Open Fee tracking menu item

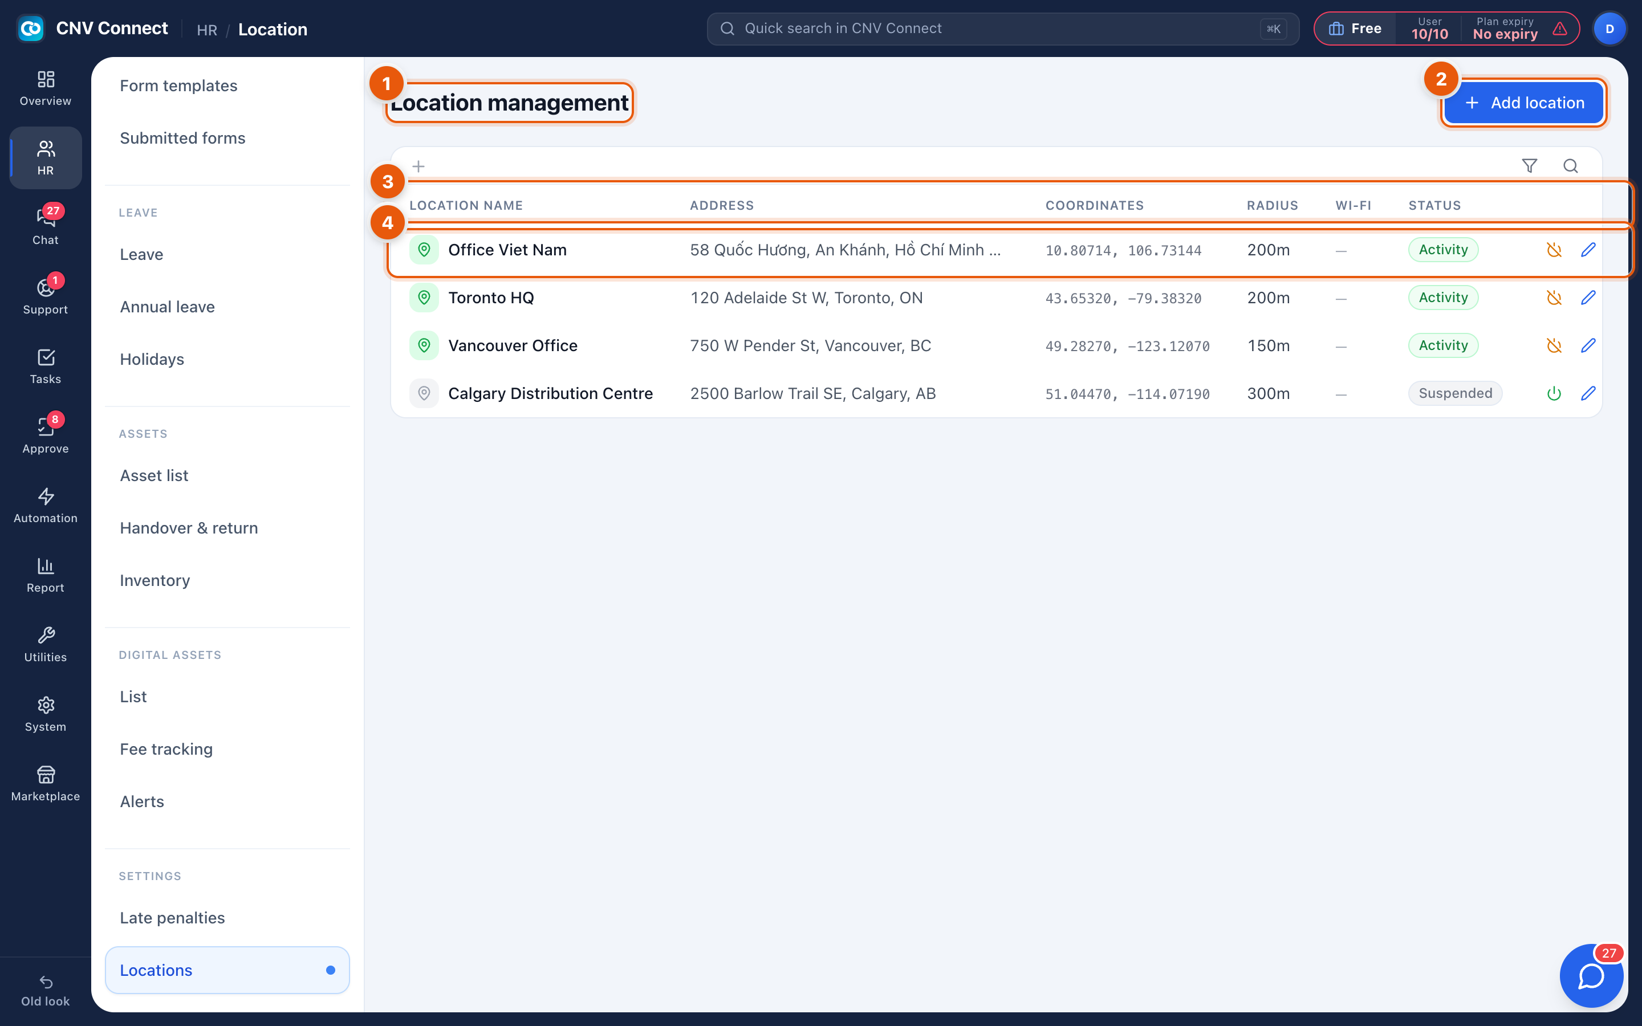click(x=227, y=749)
